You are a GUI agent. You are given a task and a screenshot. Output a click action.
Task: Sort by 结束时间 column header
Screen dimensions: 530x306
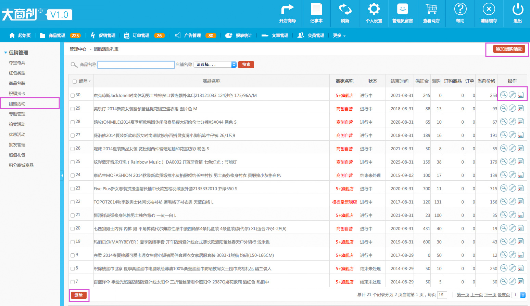point(400,81)
